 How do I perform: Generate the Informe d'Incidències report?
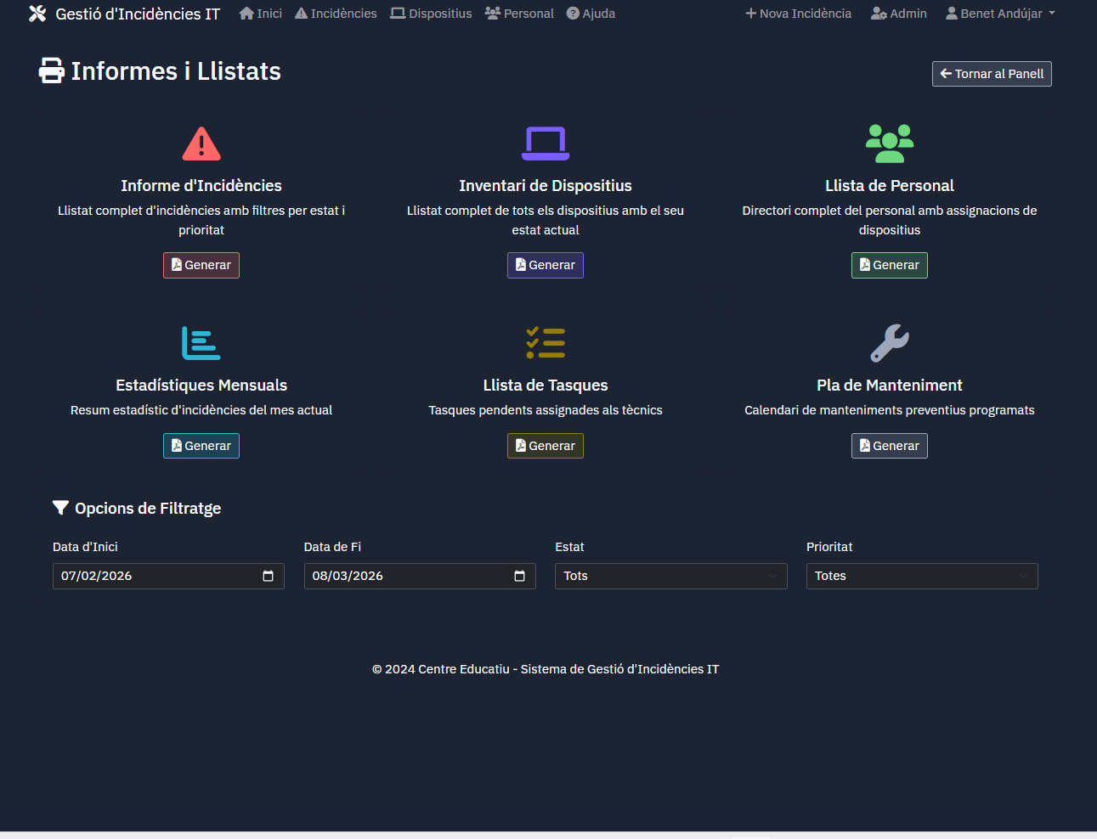(201, 265)
